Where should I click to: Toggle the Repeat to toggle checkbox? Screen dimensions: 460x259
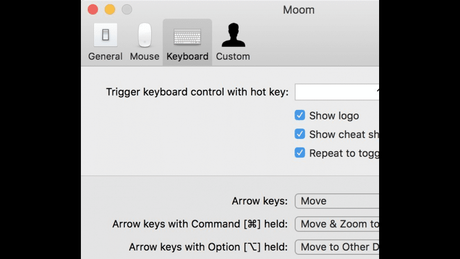point(299,153)
